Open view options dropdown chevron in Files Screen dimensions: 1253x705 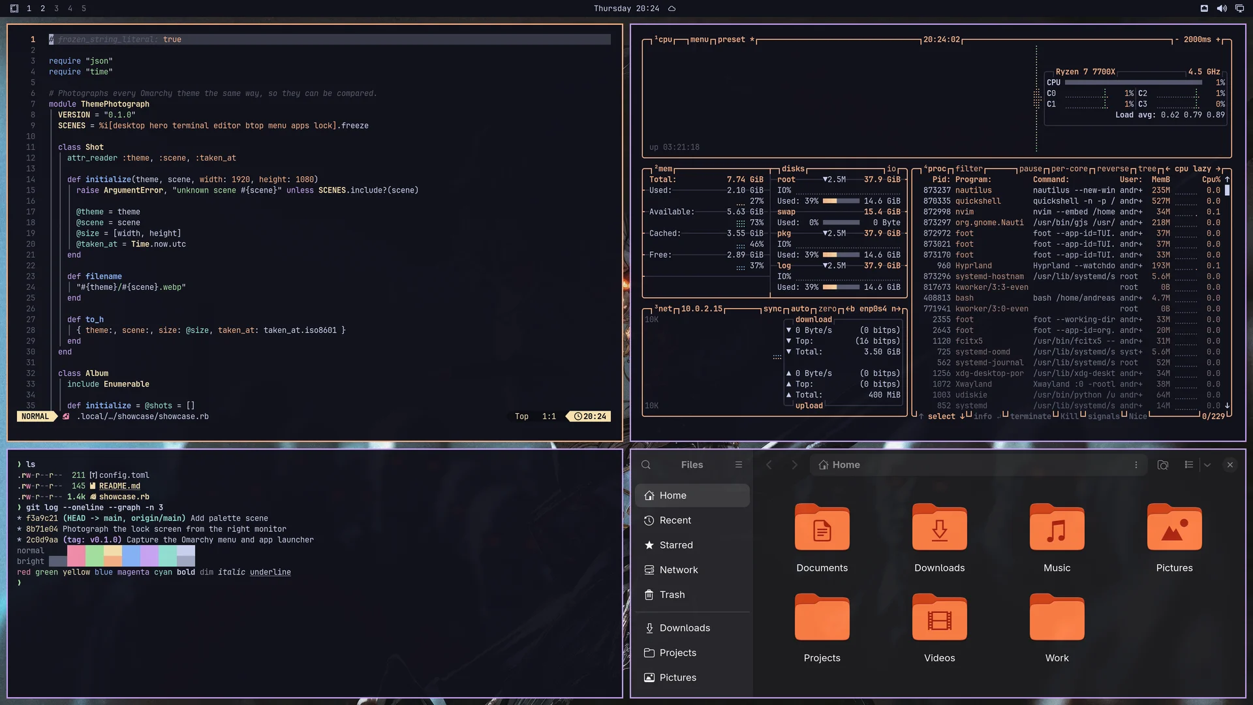[1207, 465]
